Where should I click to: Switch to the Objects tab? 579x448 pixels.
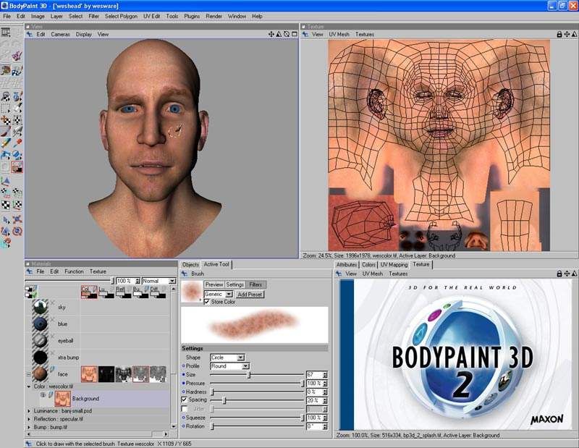pyautogui.click(x=190, y=264)
